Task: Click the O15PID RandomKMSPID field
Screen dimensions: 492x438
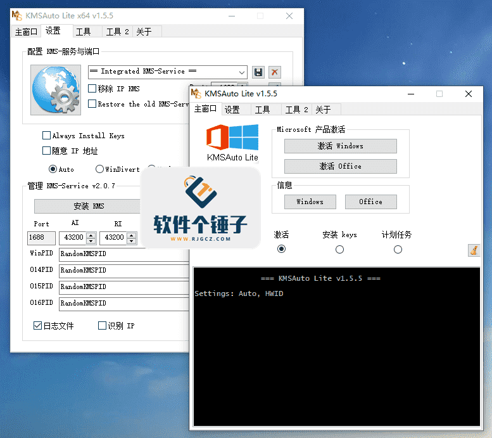Action: [x=124, y=287]
